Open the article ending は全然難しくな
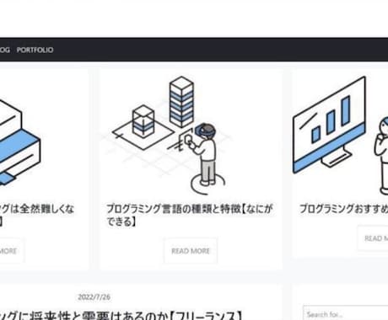388x320 pixels. (37, 215)
